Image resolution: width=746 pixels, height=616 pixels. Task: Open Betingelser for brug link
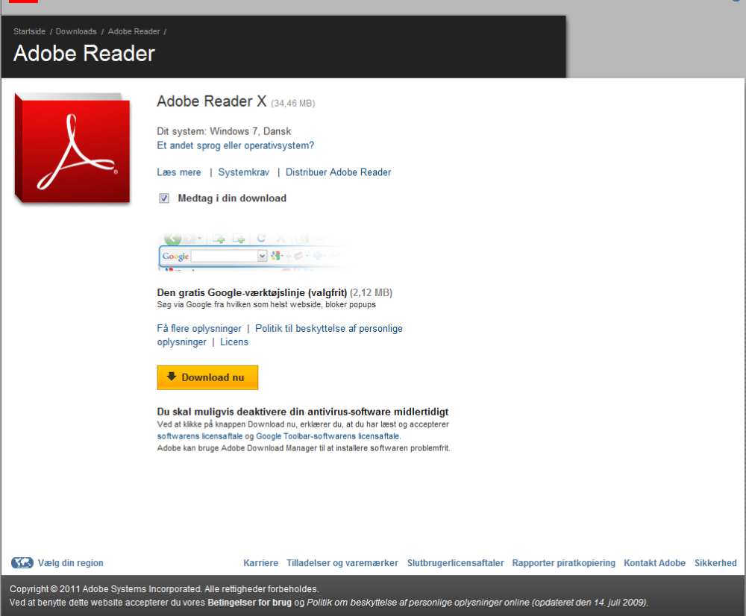[249, 603]
